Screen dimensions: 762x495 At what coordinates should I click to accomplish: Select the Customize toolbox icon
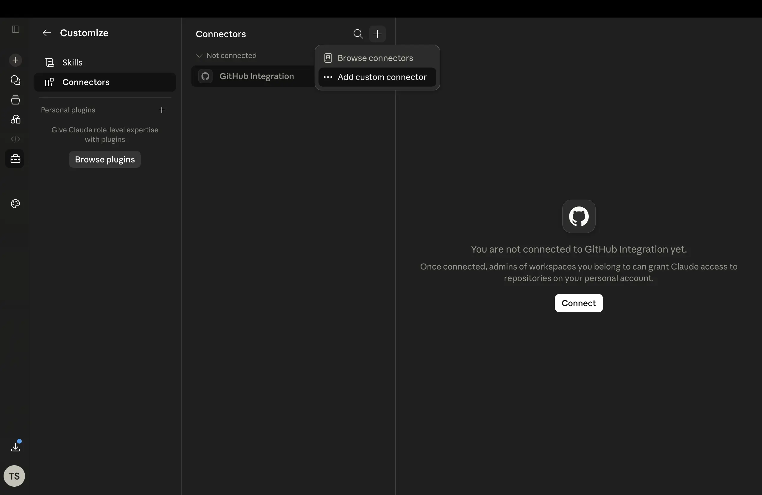(15, 159)
